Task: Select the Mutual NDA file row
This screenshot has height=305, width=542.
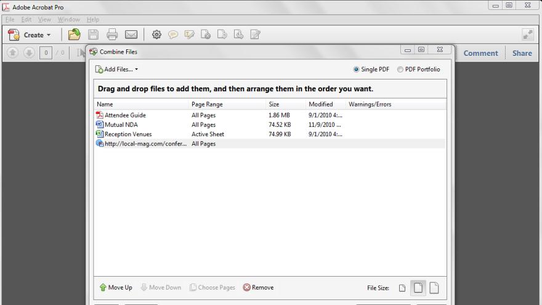Action: point(270,125)
